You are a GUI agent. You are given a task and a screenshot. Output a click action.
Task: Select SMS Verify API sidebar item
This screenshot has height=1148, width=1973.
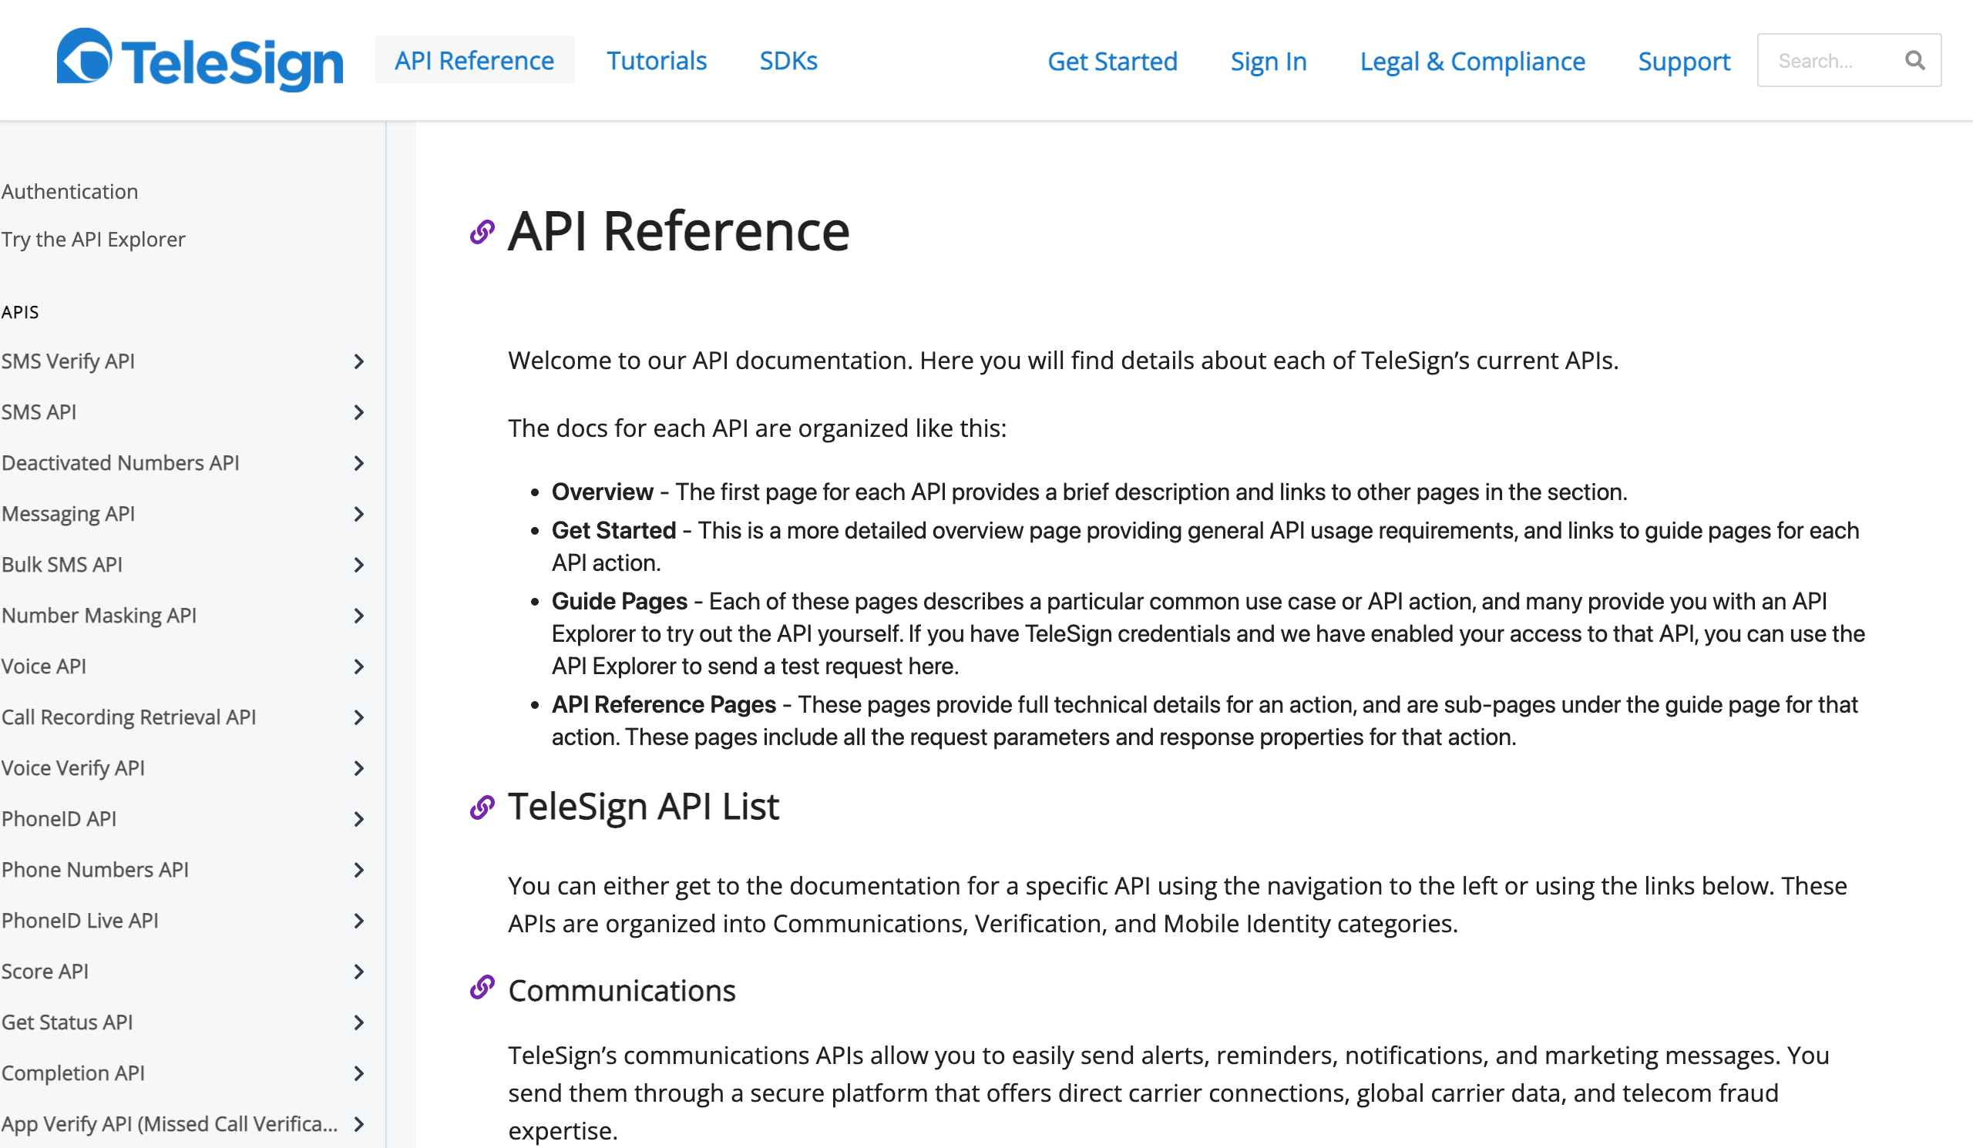[68, 361]
